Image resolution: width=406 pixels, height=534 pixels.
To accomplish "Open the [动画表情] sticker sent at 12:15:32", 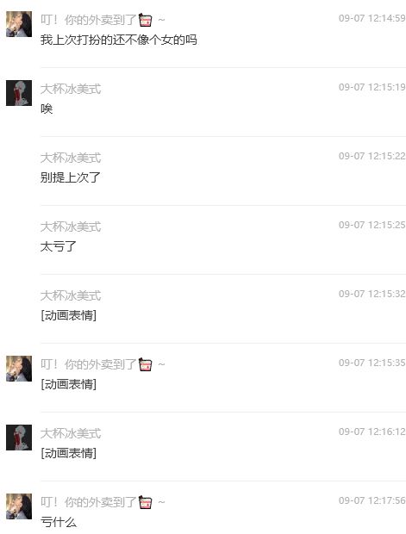I will click(x=68, y=315).
